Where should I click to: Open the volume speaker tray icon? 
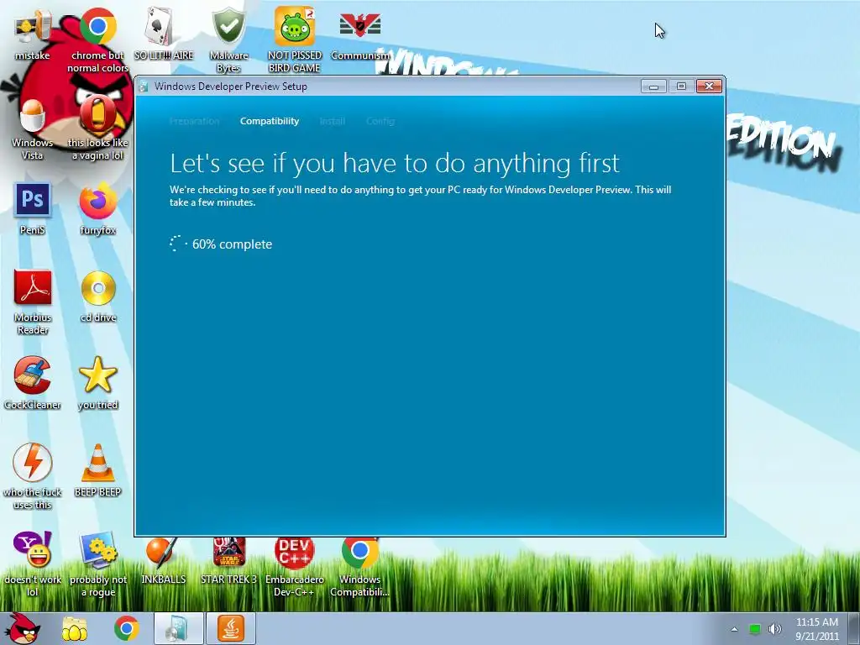coord(775,629)
